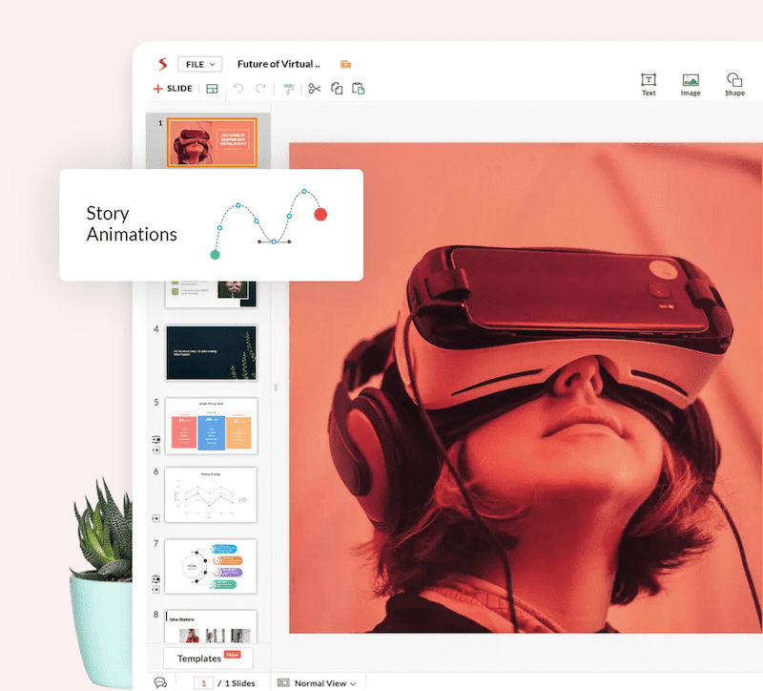Screen dimensions: 763x691
Task: Open the Shape insert tool
Action: point(733,84)
